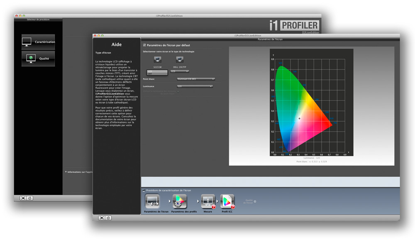Click the "Sélecteur de procédure" header in back window

38,20
